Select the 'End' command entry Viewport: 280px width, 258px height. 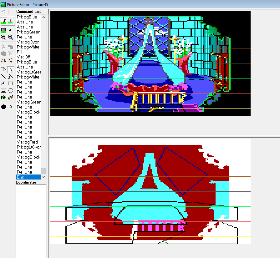click(x=21, y=177)
